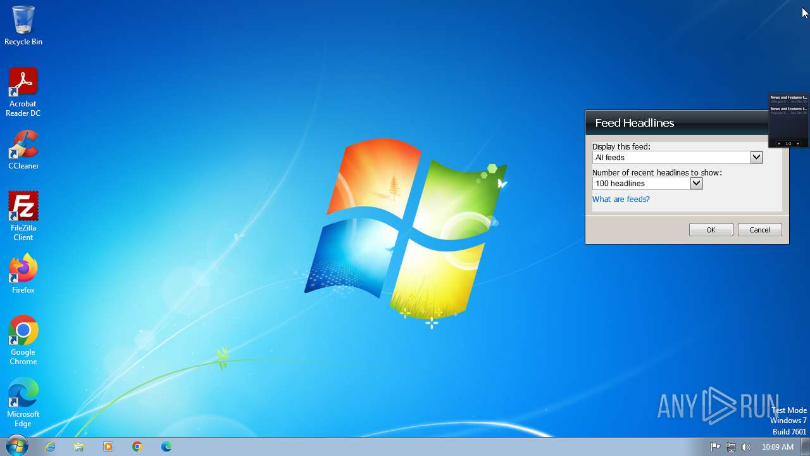Expand the number of headlines dropdown arrow
This screenshot has height=456, width=810.
pos(696,183)
